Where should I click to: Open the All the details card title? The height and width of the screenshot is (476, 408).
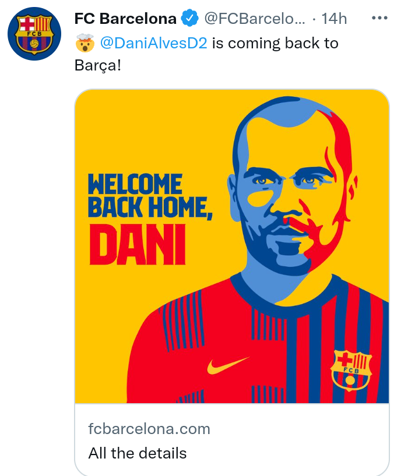point(138,453)
